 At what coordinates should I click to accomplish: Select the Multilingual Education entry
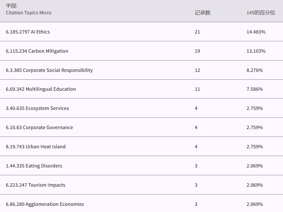point(41,89)
